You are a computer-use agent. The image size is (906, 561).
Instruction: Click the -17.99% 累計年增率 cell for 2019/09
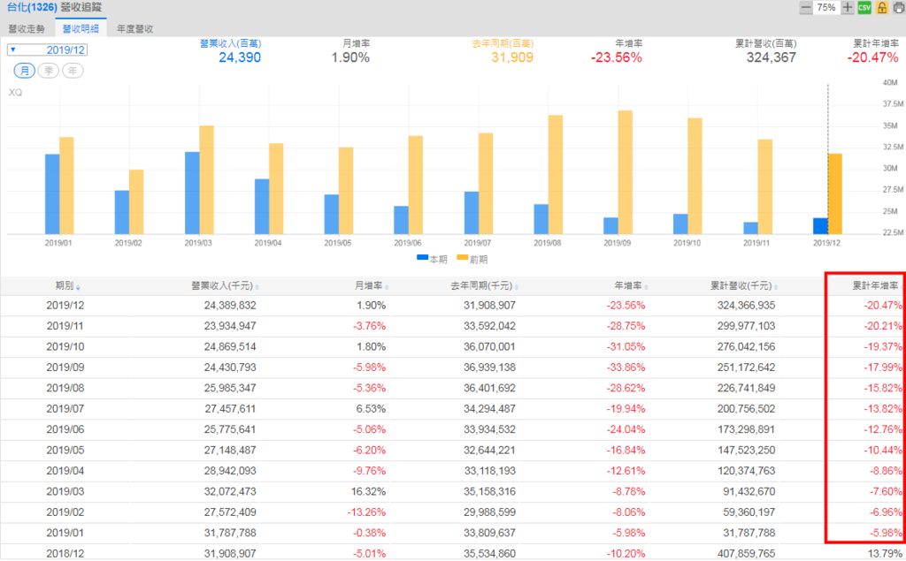(882, 368)
